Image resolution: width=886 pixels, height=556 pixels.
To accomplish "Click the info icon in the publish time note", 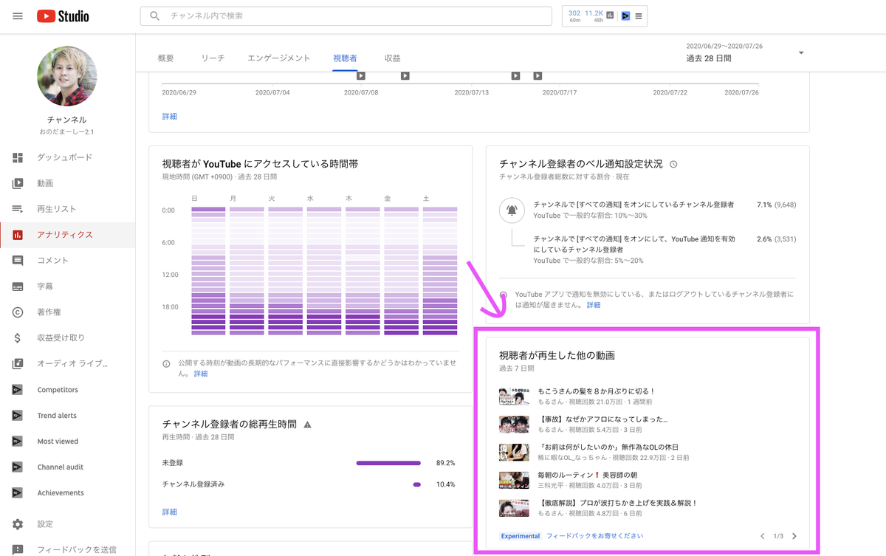I will tap(167, 364).
